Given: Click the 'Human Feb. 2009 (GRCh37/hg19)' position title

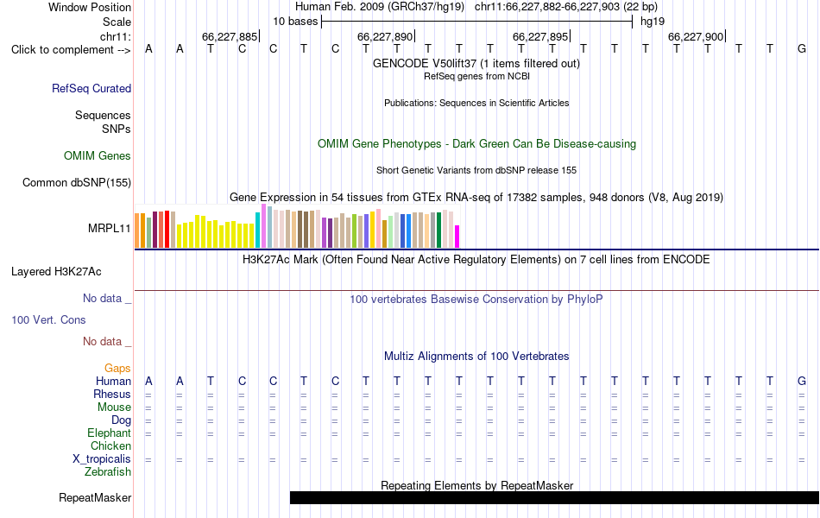Looking at the screenshot, I should (380, 7).
